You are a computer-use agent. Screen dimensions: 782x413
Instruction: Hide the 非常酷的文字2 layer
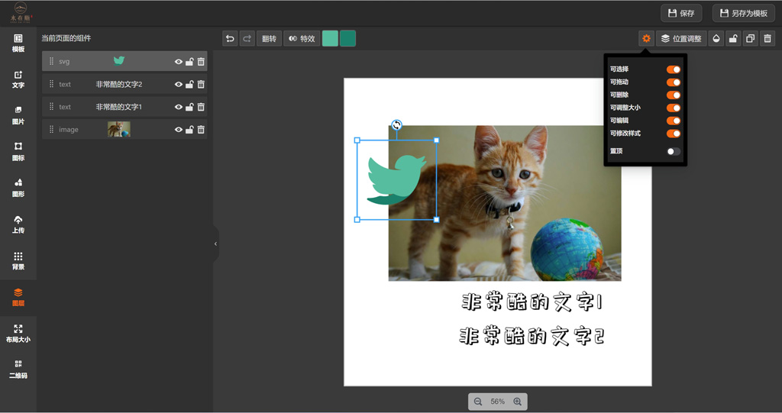pos(179,84)
